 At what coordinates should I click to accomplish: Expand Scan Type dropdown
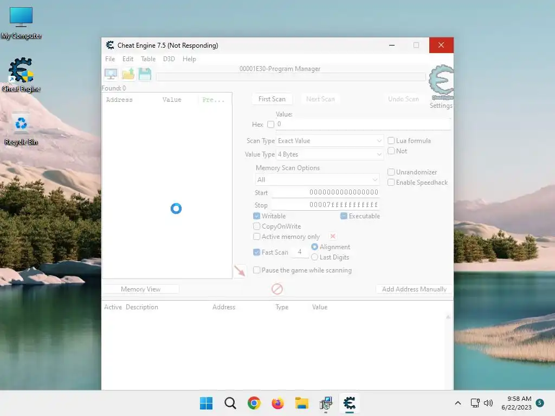[330, 141]
